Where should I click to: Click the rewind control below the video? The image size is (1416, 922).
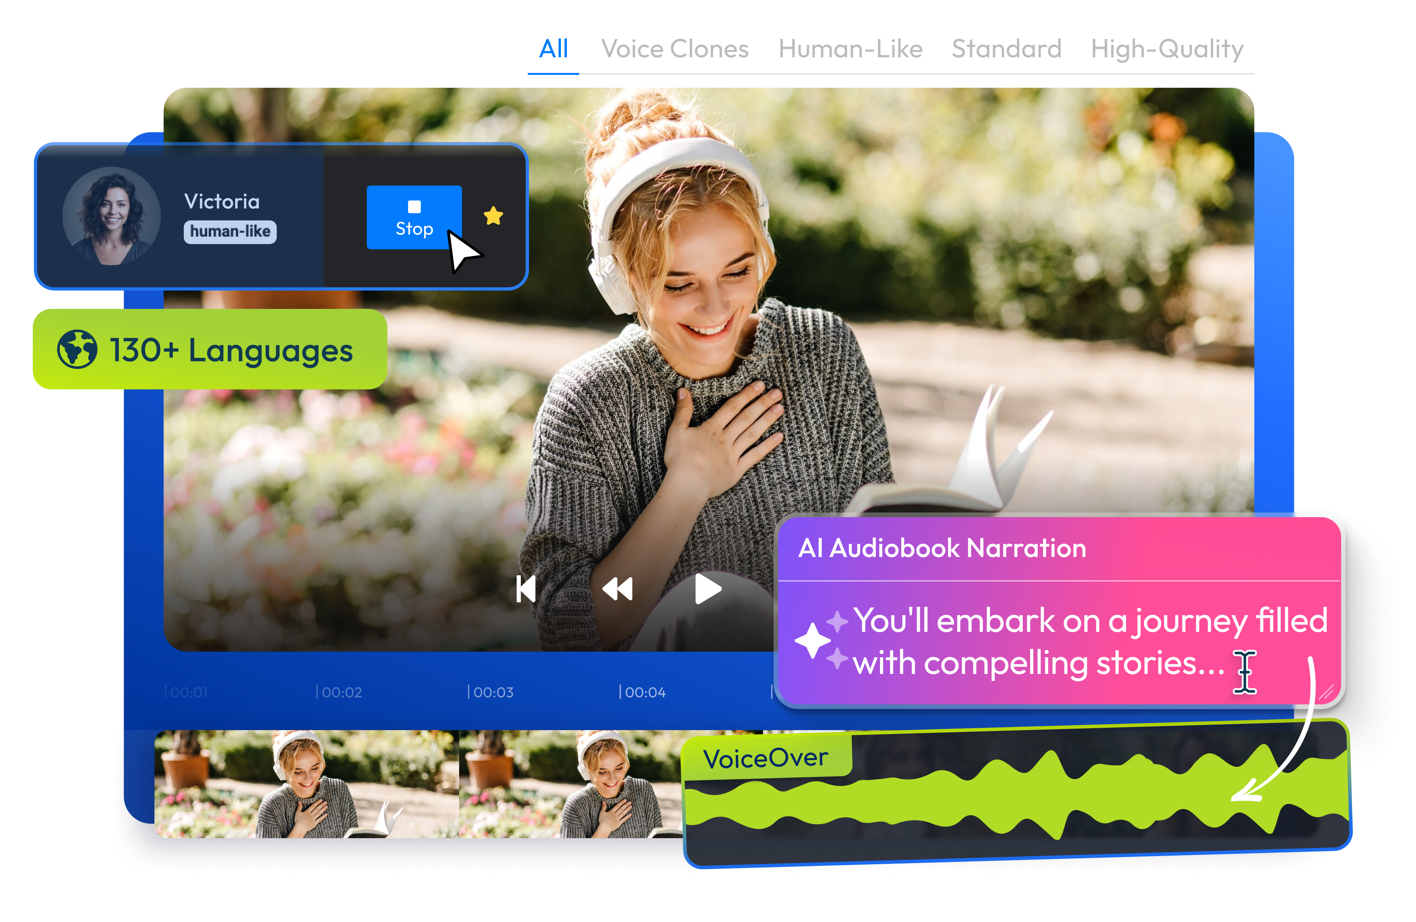617,589
